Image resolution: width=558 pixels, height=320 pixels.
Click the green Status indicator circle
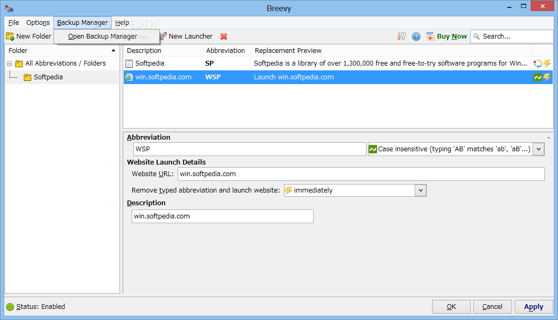(x=10, y=307)
